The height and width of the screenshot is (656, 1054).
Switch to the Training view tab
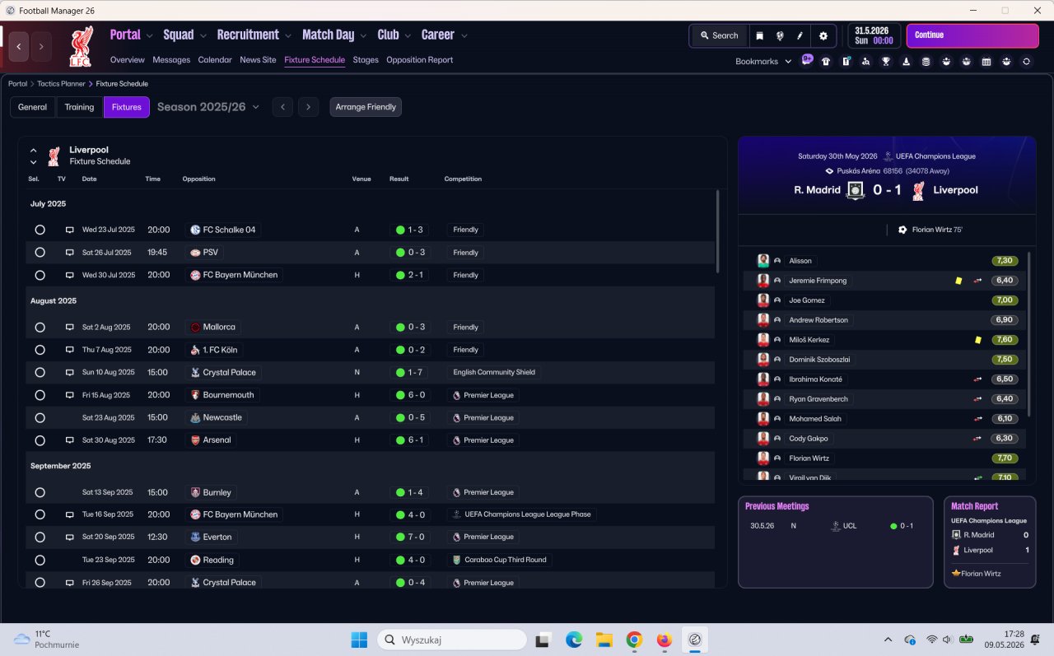pos(79,107)
